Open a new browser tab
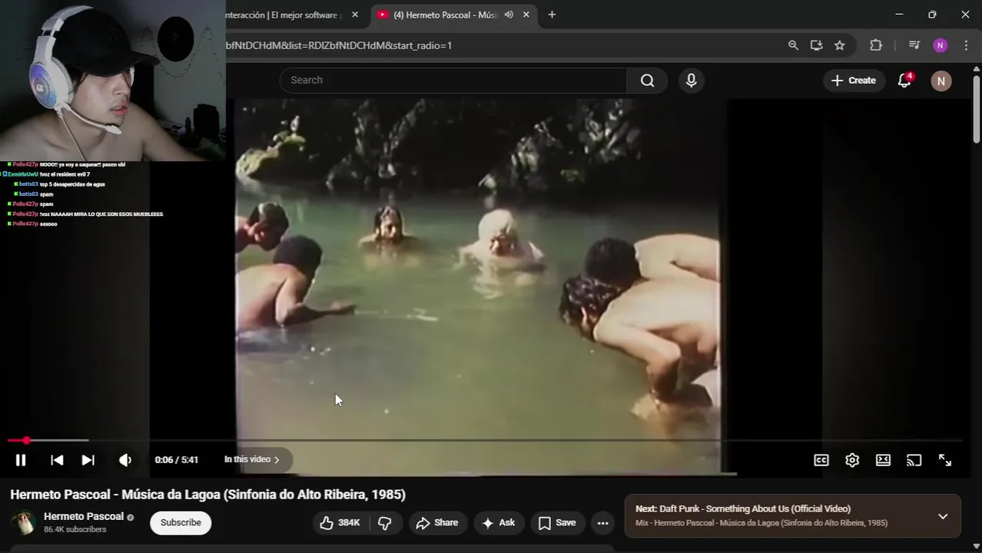The image size is (982, 553). click(x=552, y=15)
